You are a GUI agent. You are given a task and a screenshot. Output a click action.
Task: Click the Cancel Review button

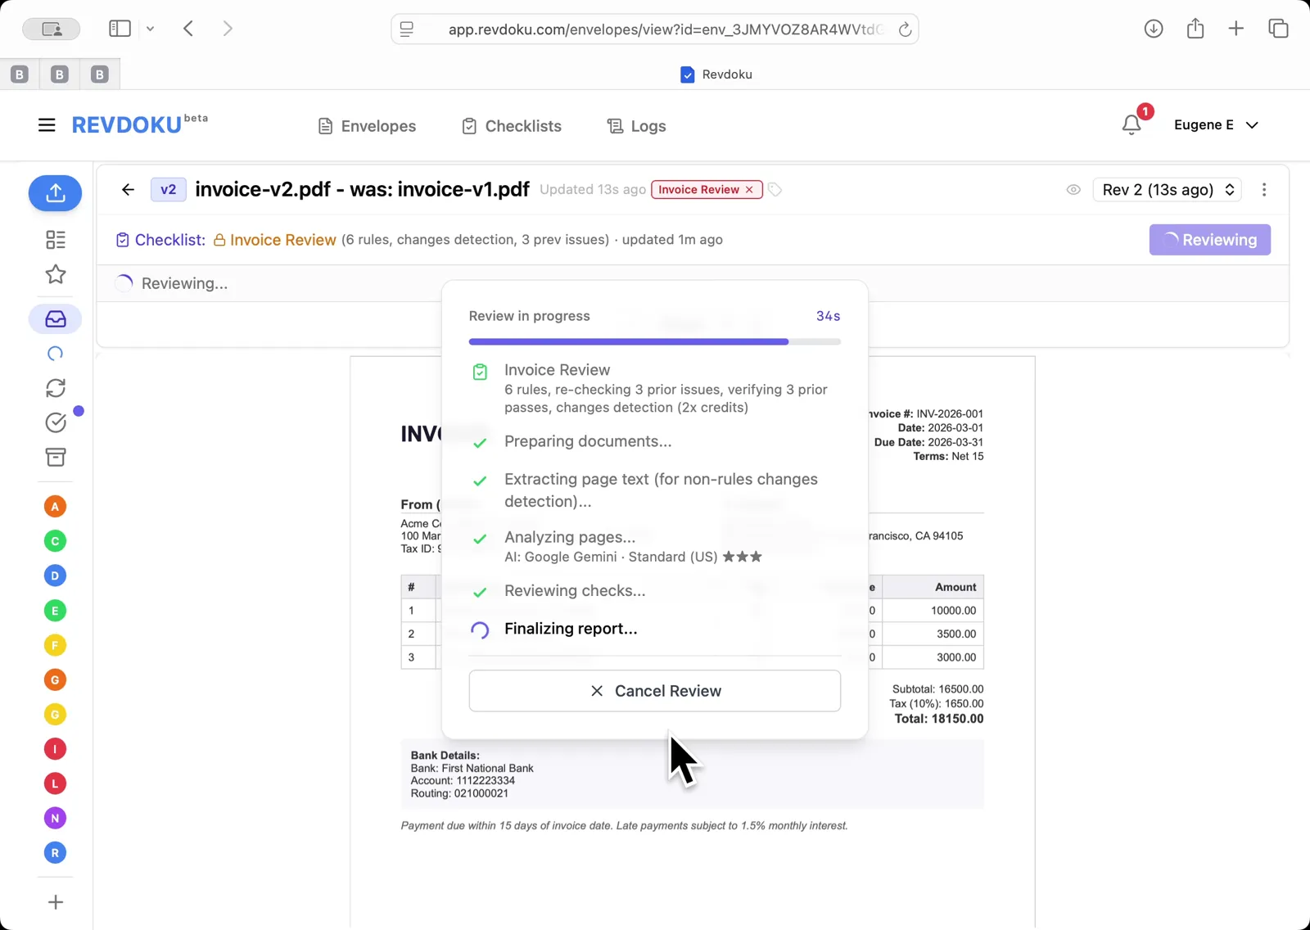click(x=654, y=690)
